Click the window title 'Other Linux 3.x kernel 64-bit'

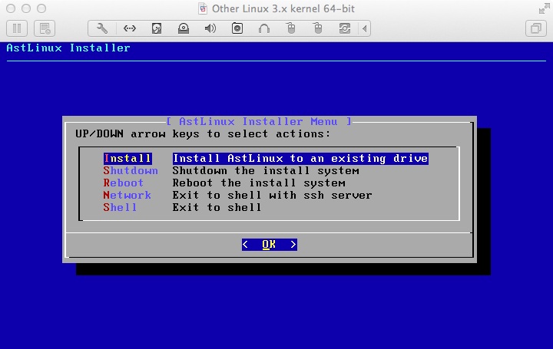pos(283,8)
